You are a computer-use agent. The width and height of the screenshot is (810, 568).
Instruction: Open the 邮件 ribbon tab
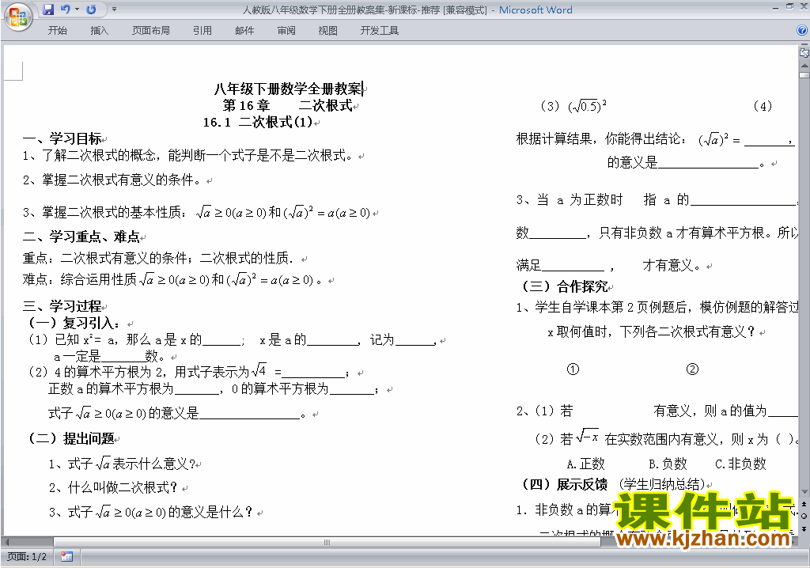(x=244, y=31)
